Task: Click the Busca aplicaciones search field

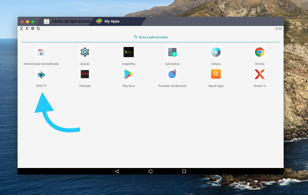Action: click(151, 37)
